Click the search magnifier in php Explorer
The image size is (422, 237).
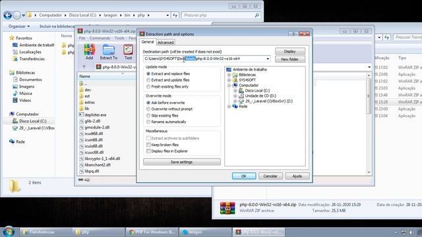pyautogui.click(x=257, y=15)
